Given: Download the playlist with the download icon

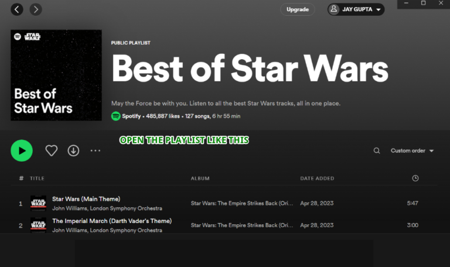Looking at the screenshot, I should [73, 150].
